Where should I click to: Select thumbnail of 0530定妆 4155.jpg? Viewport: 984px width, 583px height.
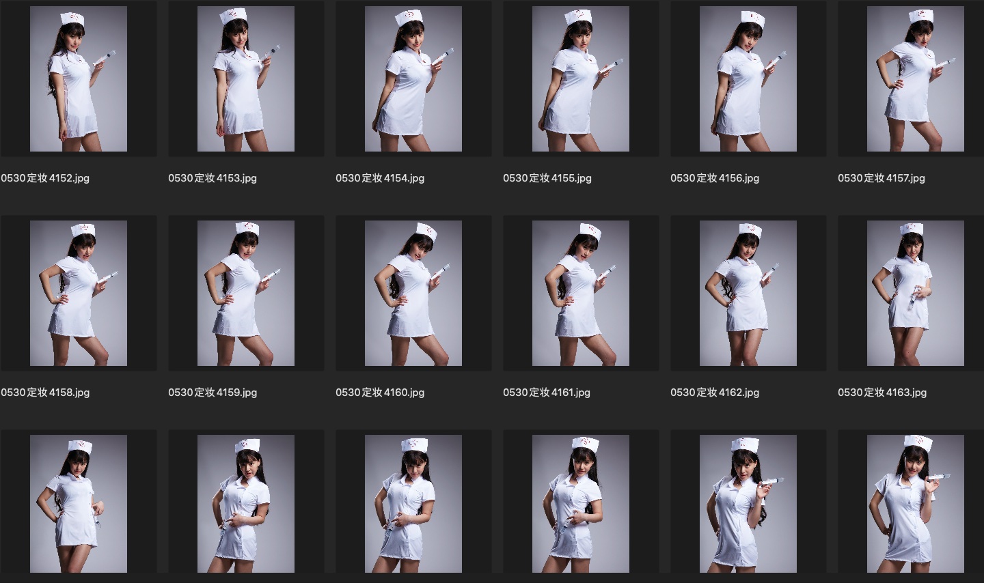point(581,79)
